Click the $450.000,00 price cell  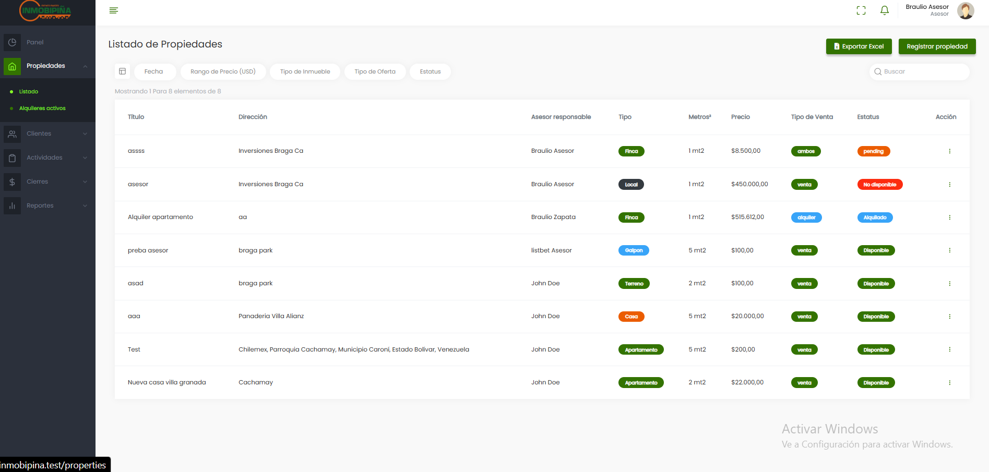[749, 184]
